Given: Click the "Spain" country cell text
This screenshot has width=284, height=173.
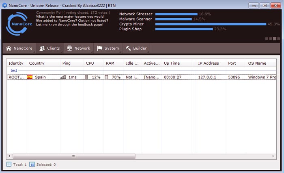Looking at the screenshot, I should pos(40,77).
